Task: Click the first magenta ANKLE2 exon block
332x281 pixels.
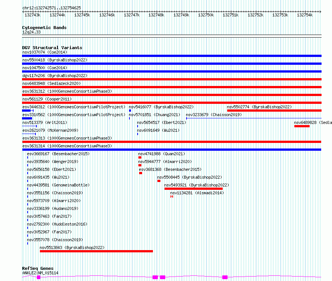Action: point(38,277)
